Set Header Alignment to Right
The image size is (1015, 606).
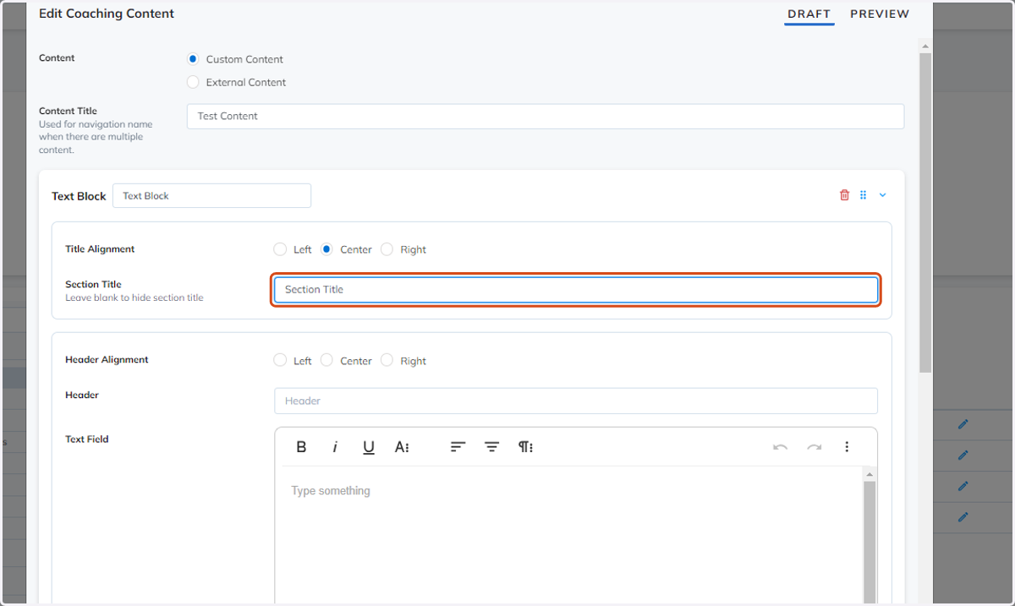click(x=387, y=360)
